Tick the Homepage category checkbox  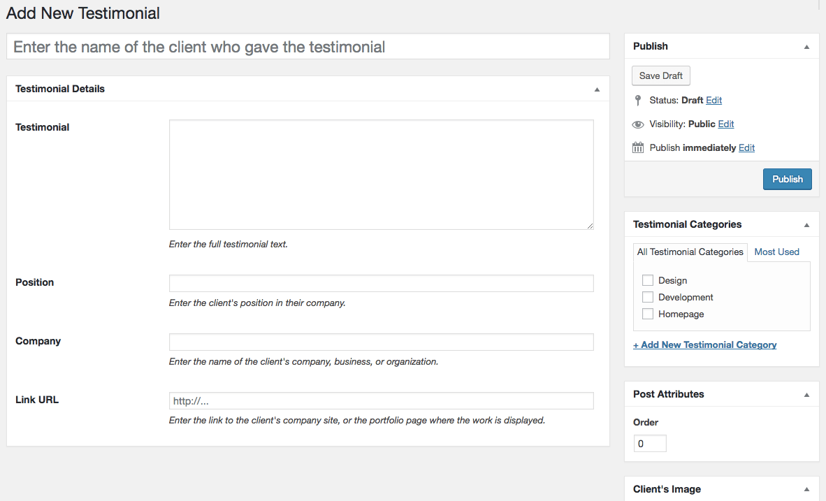tap(648, 314)
